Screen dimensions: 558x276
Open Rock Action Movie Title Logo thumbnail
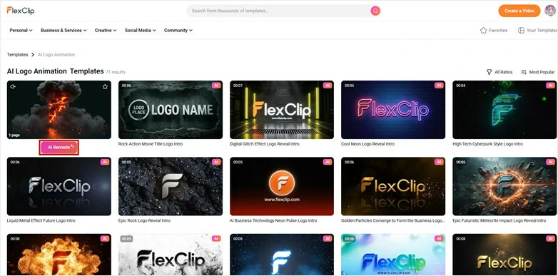pyautogui.click(x=171, y=110)
